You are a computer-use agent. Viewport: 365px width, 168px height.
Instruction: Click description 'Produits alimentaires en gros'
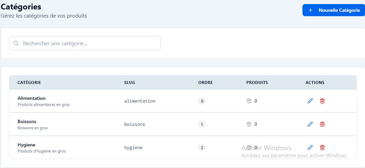point(44,105)
